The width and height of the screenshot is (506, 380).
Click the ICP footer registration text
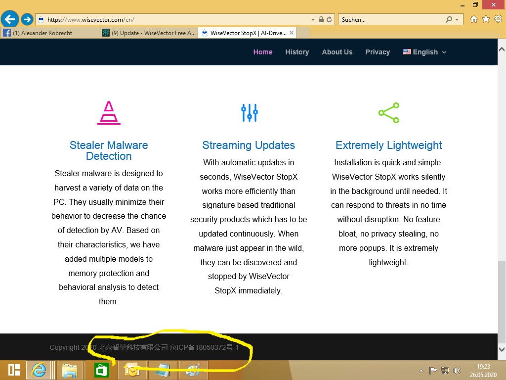pyautogui.click(x=204, y=347)
